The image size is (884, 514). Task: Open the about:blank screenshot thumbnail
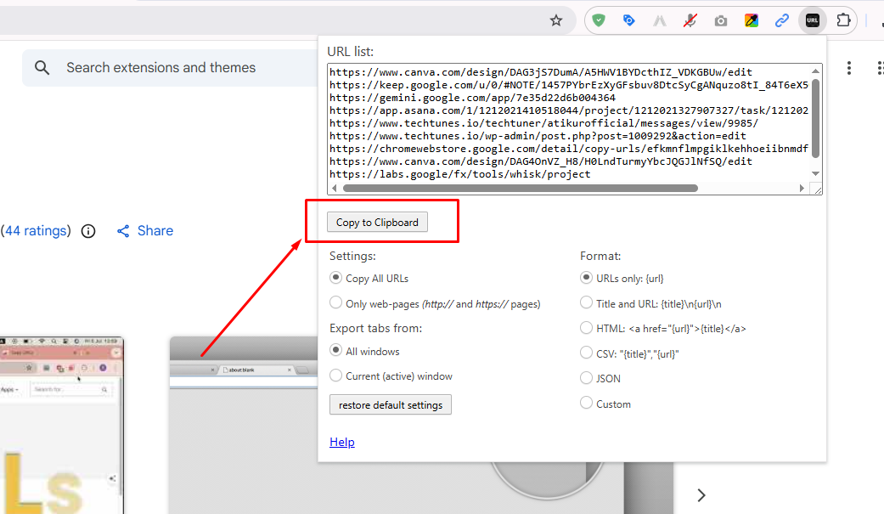click(244, 426)
